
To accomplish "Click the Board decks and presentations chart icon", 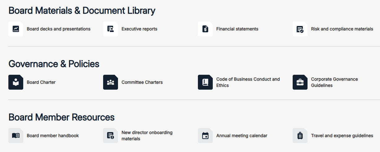I will [x=16, y=29].
